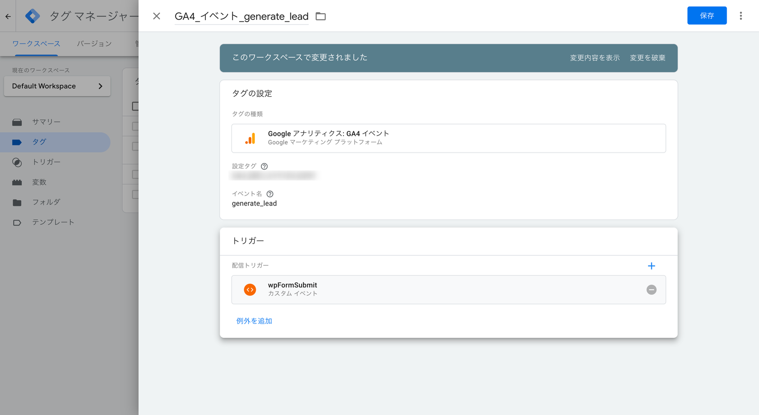The height and width of the screenshot is (415, 759).
Task: Open the wpFormSubmit trigger row
Action: tap(448, 289)
